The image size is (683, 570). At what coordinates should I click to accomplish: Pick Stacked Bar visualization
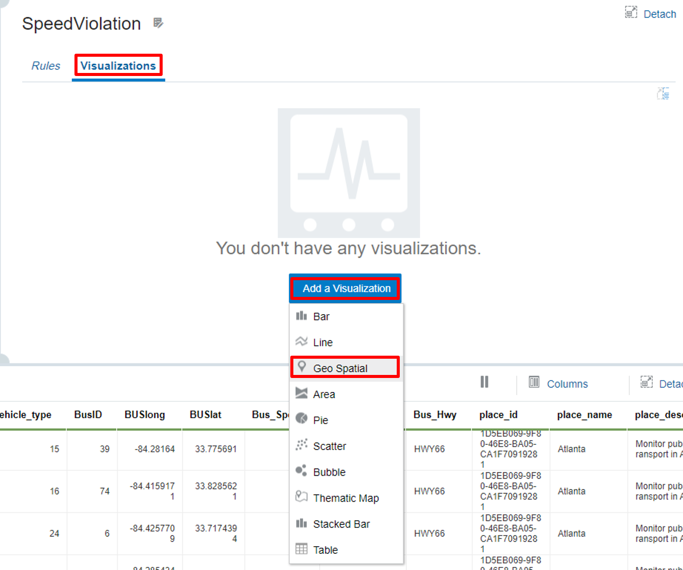[x=341, y=524]
